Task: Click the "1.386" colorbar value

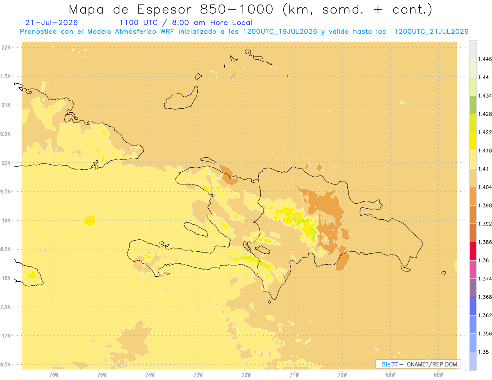Action: point(485,242)
